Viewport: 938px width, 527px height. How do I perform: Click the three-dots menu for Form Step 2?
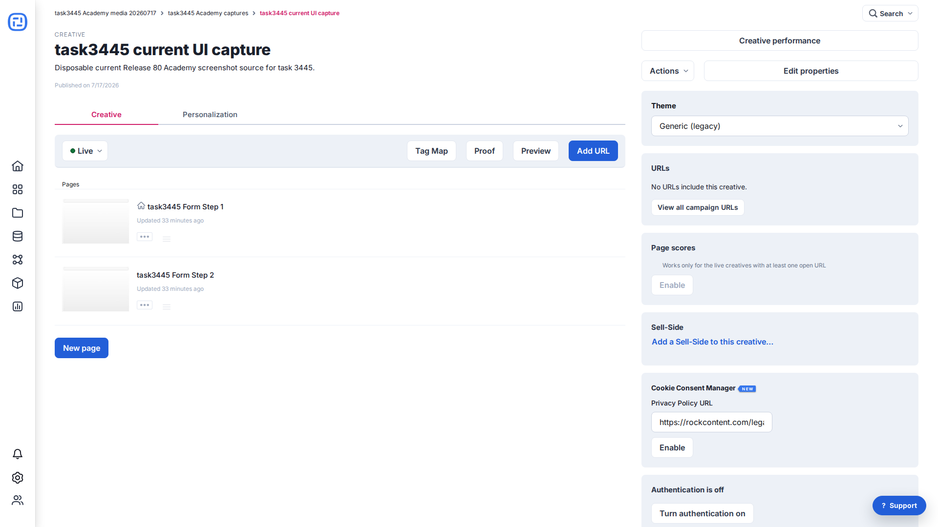[145, 305]
